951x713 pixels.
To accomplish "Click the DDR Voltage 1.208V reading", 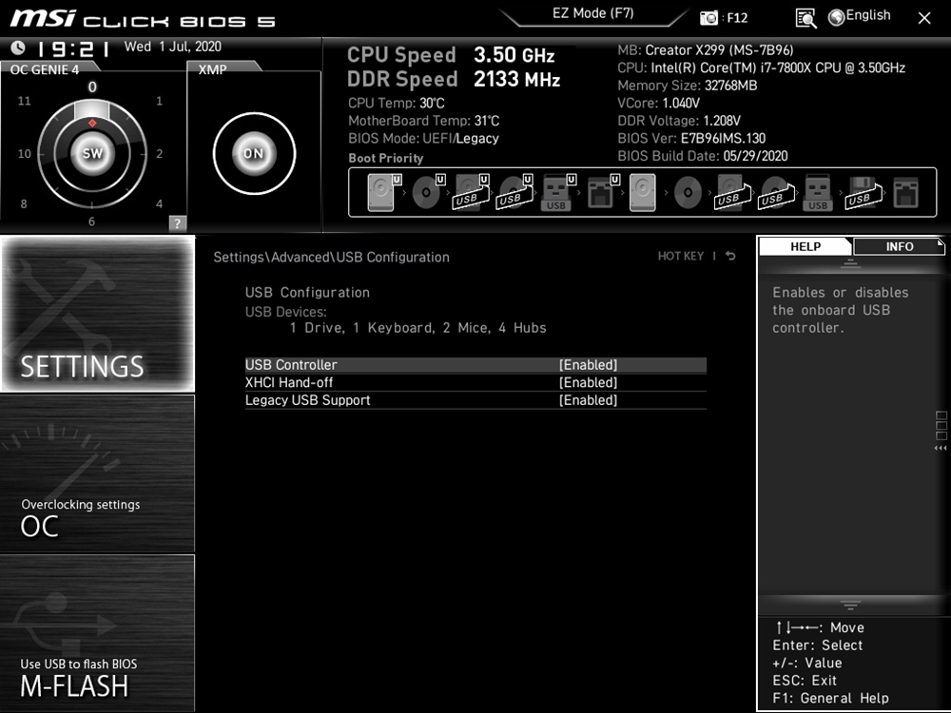I will (679, 121).
